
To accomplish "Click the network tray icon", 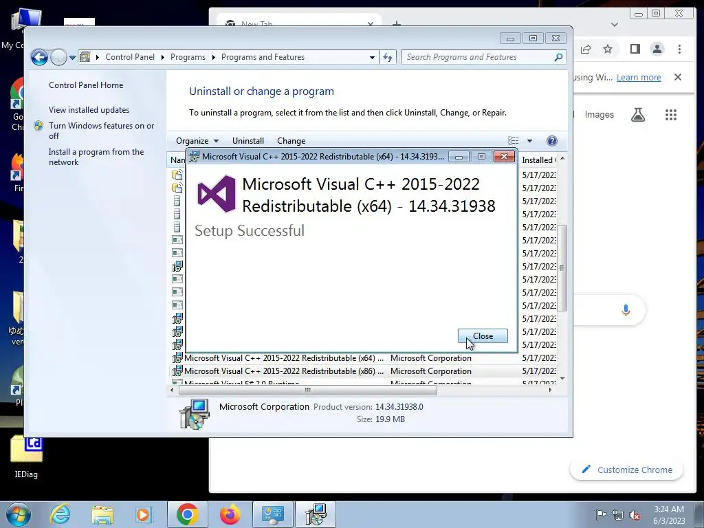I will (618, 515).
